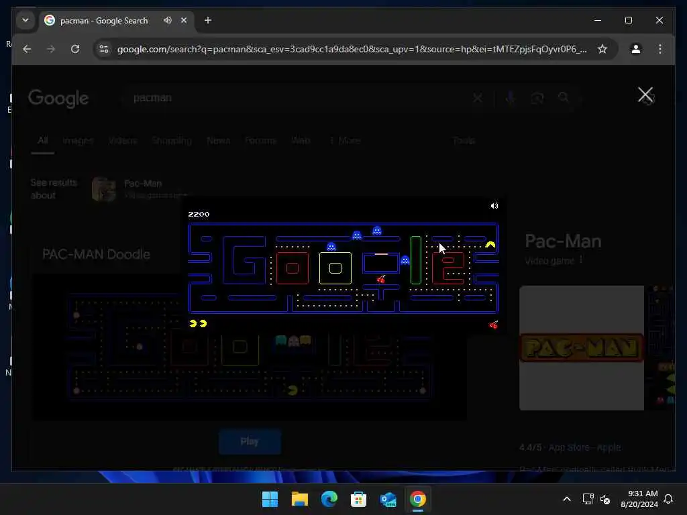Screen dimensions: 687x515
Task: Open the Chrome profile menu
Action: [636, 49]
